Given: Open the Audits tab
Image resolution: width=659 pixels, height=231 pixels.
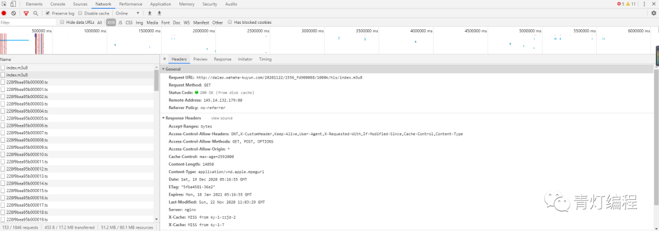Looking at the screenshot, I should click(x=231, y=4).
